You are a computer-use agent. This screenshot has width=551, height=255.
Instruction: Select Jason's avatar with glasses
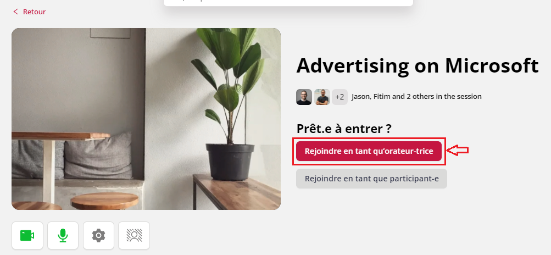(x=304, y=97)
